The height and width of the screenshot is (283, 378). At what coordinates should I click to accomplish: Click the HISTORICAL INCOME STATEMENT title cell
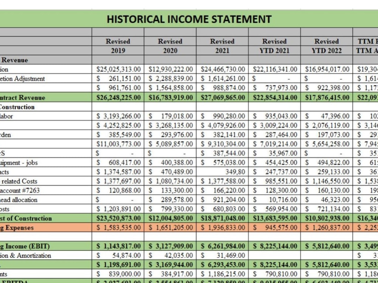[x=189, y=19]
